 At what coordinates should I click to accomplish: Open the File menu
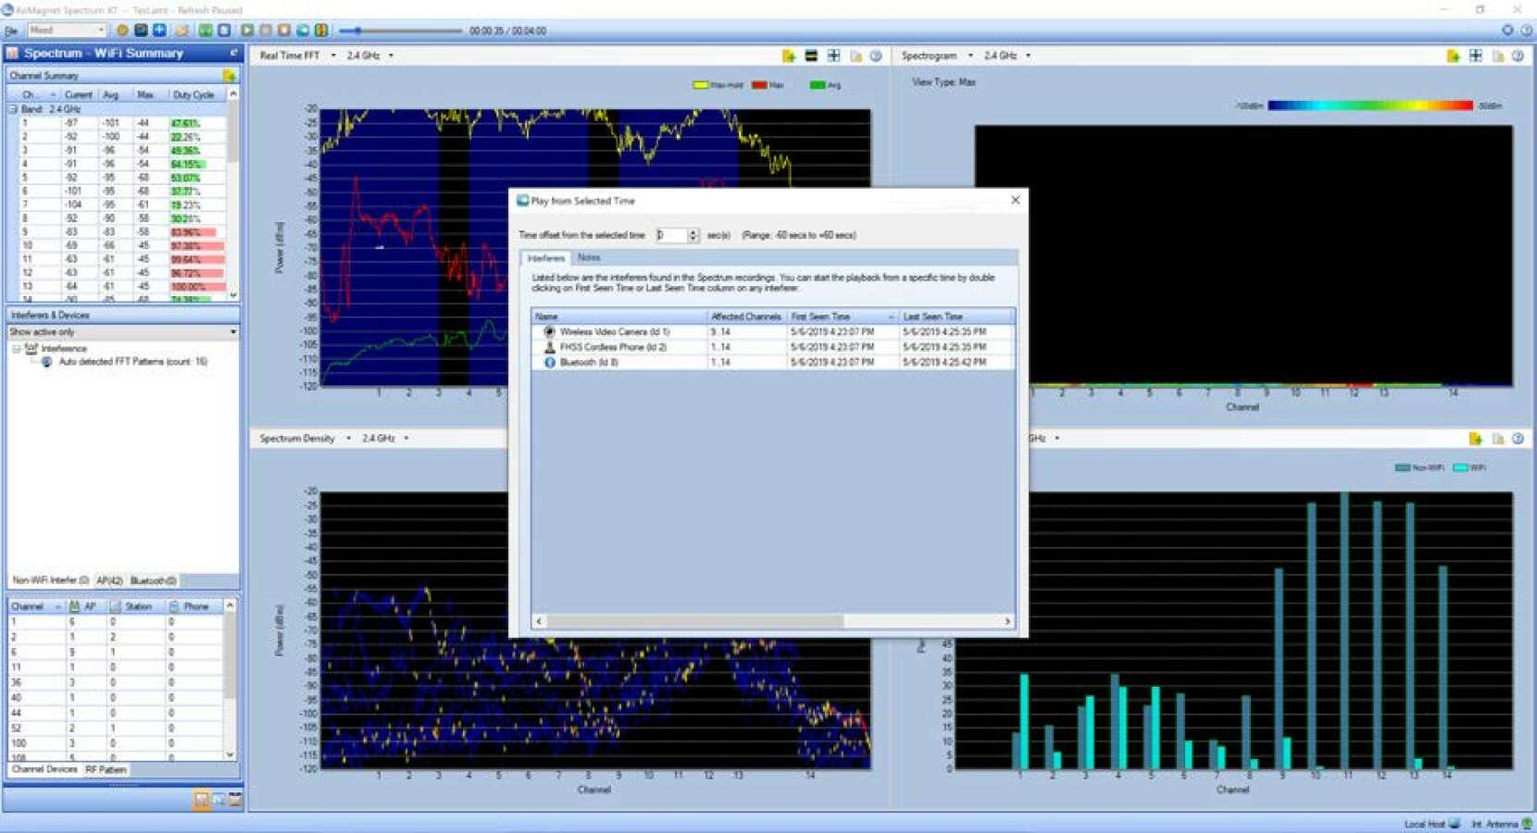pos(11,31)
